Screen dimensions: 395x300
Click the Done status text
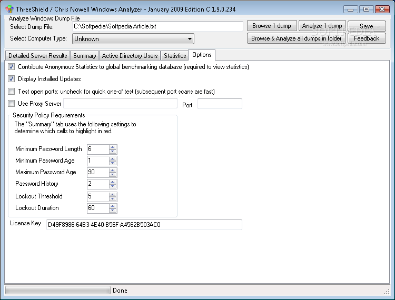coord(120,291)
